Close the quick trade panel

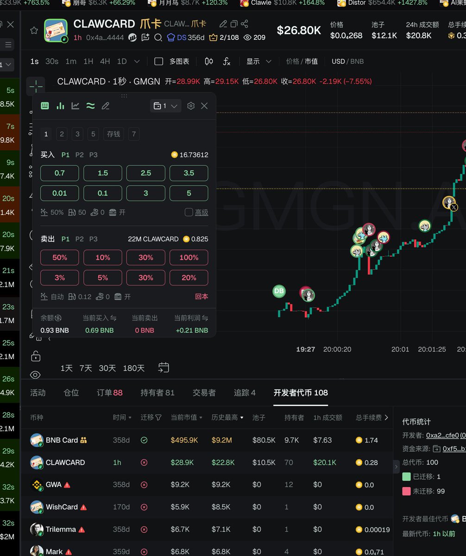coord(204,106)
